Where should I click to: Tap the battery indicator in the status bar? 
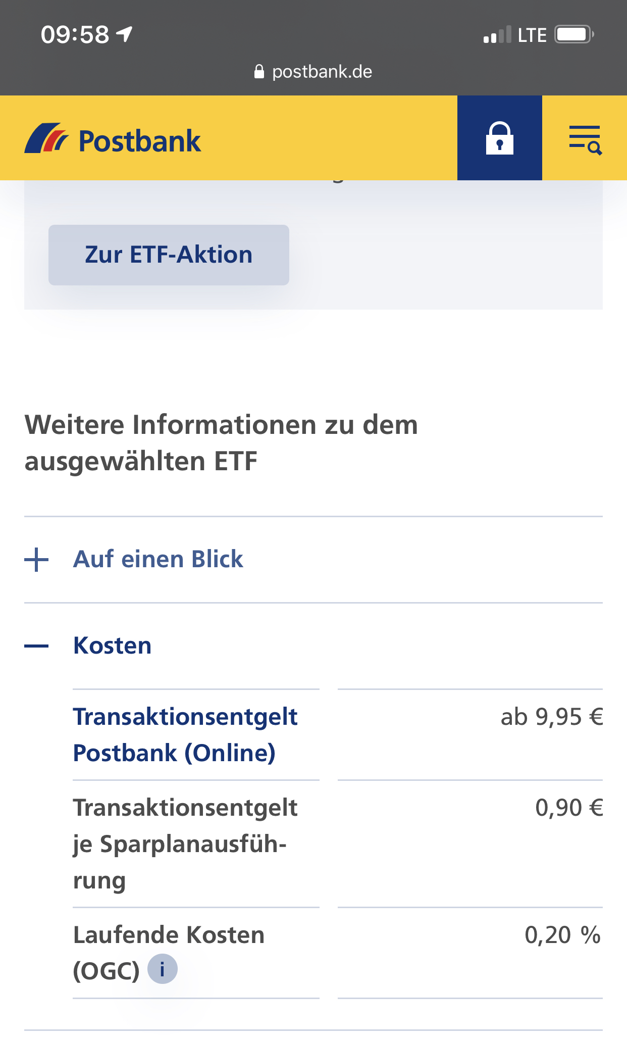[574, 34]
